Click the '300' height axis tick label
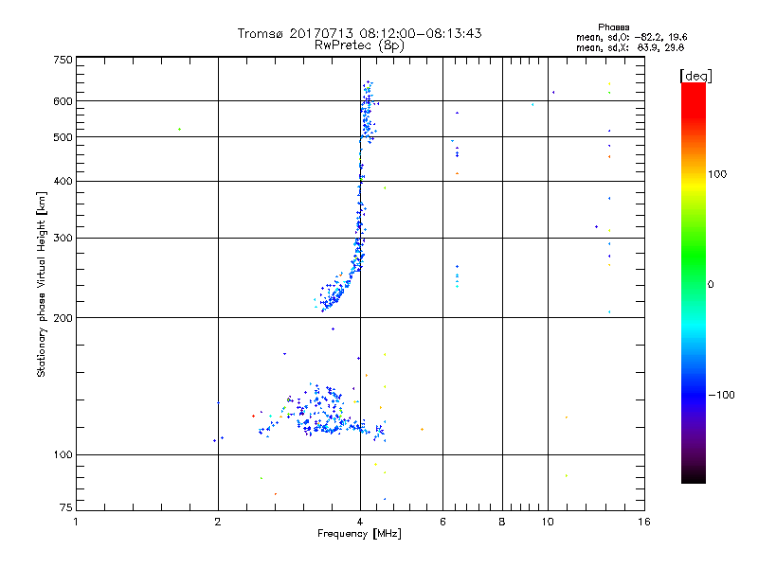This screenshot has width=758, height=568. point(63,239)
